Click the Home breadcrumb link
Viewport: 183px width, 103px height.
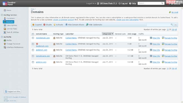point(32,9)
